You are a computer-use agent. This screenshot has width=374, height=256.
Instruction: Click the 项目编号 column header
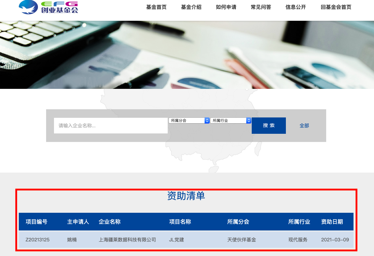(37, 222)
